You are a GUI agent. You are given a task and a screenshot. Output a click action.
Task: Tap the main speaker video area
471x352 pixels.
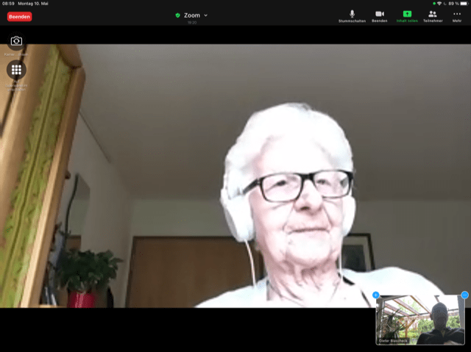point(235,176)
